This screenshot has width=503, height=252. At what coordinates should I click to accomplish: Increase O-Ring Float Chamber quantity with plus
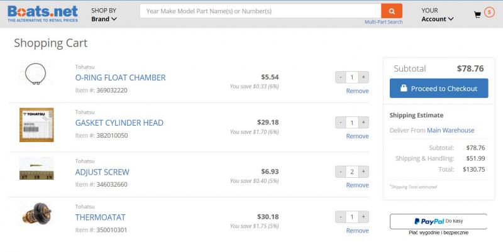tap(363, 77)
